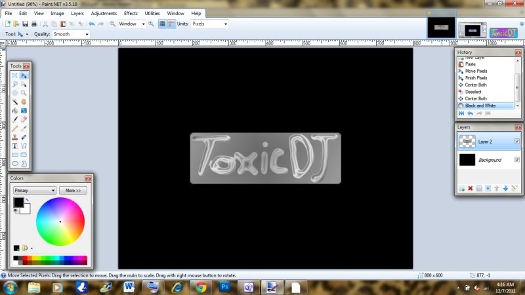Viewport: 525px width, 295px height.
Task: Click the Save toolbar icon
Action: tap(25, 24)
